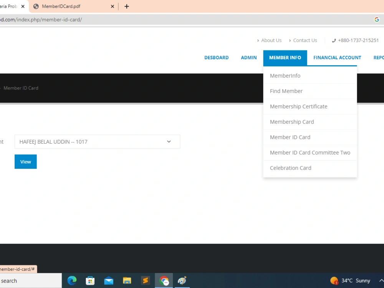Go to the About Us link

click(271, 40)
